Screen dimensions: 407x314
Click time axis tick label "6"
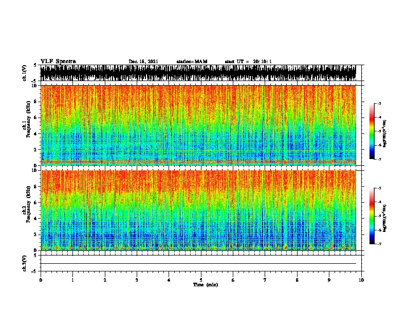233,280
